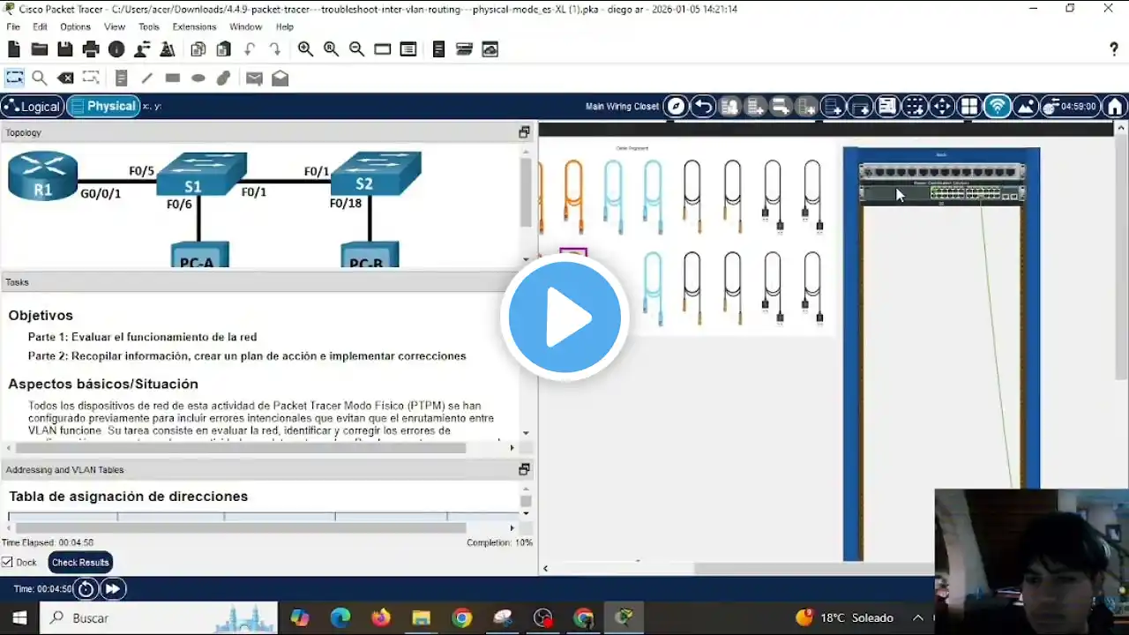Show hidden system tray icons
The height and width of the screenshot is (635, 1129).
click(x=918, y=617)
